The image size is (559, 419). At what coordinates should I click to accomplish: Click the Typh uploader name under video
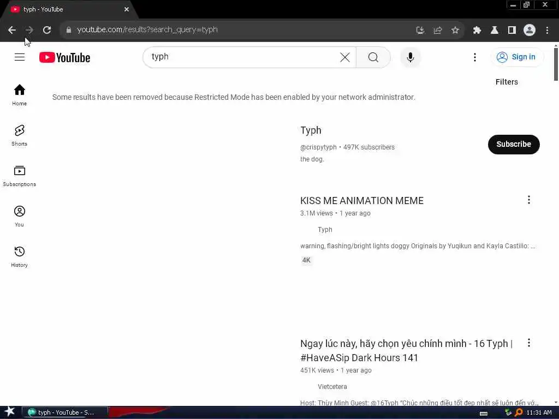pyautogui.click(x=325, y=230)
